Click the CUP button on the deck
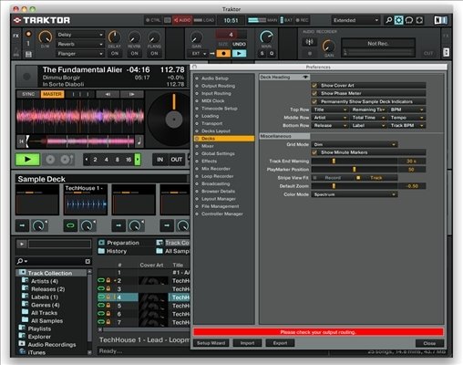This screenshot has width=463, height=365. click(x=67, y=160)
